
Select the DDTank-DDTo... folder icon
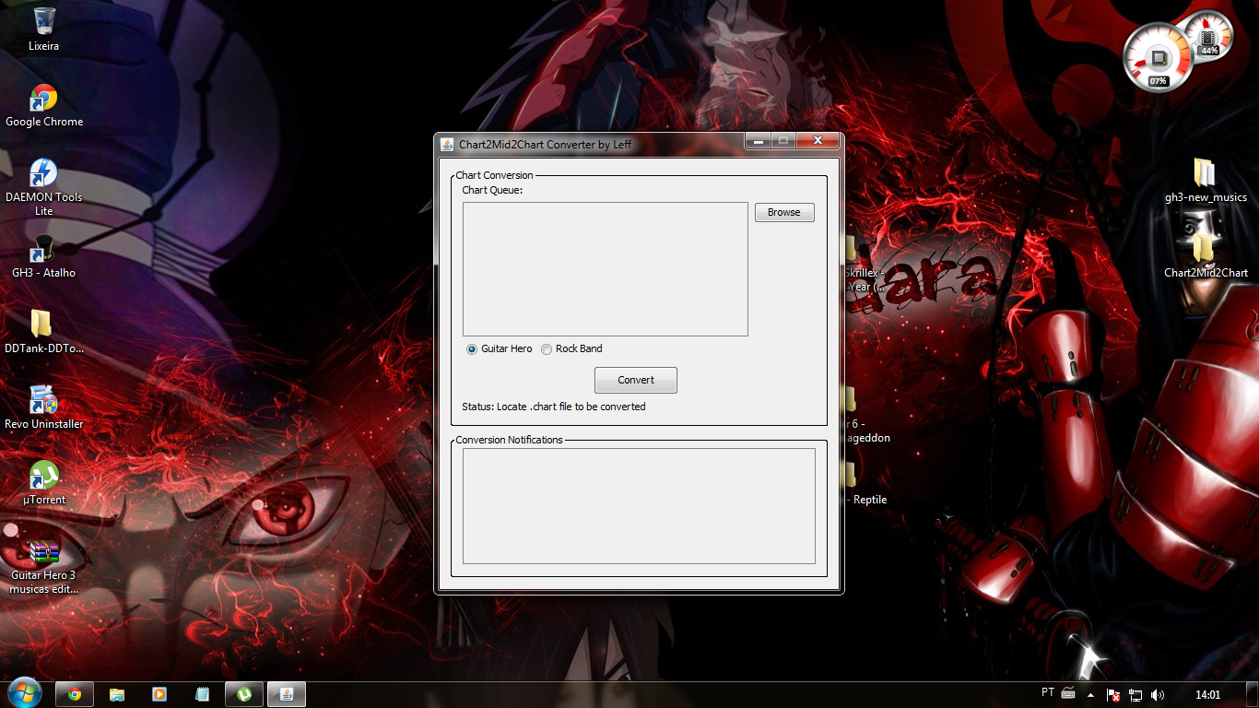pyautogui.click(x=43, y=332)
